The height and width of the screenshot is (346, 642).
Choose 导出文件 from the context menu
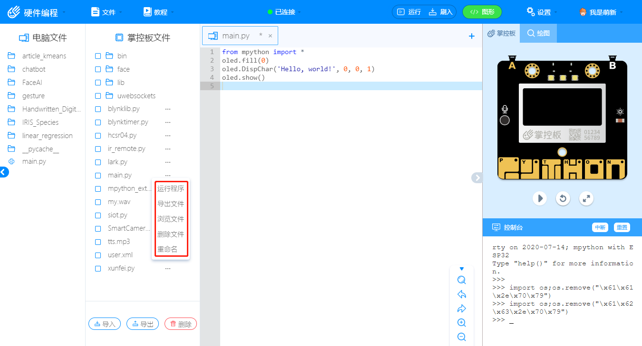[x=171, y=204]
